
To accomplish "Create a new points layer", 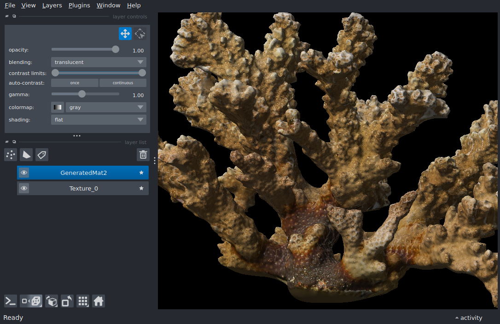I will click(11, 155).
